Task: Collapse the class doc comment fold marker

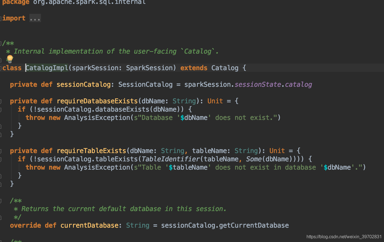Action: point(1,43)
